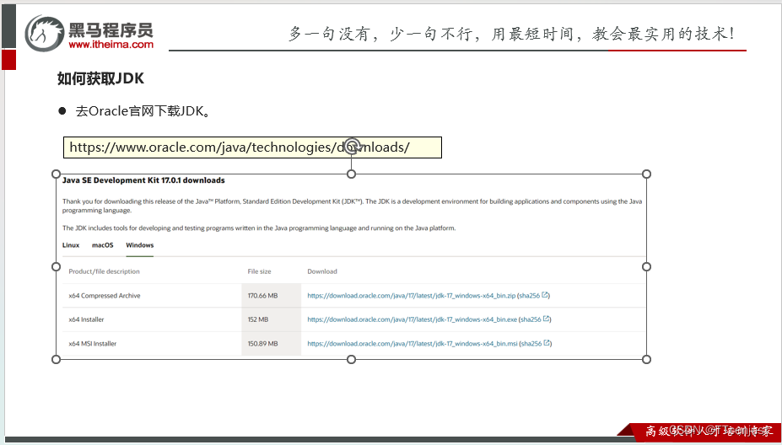Click the www.itheima.com website text
This screenshot has width=782, height=445.
[x=111, y=45]
